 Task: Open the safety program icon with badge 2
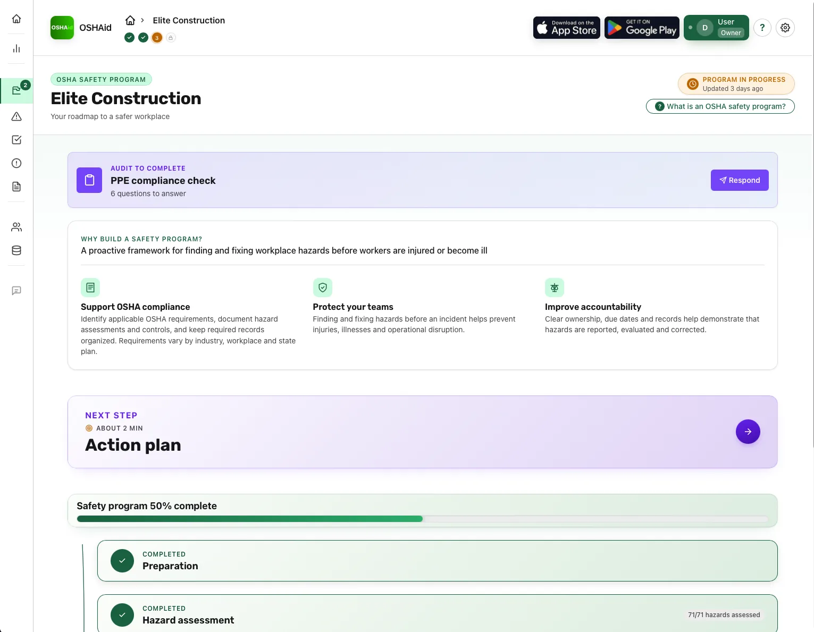[16, 91]
